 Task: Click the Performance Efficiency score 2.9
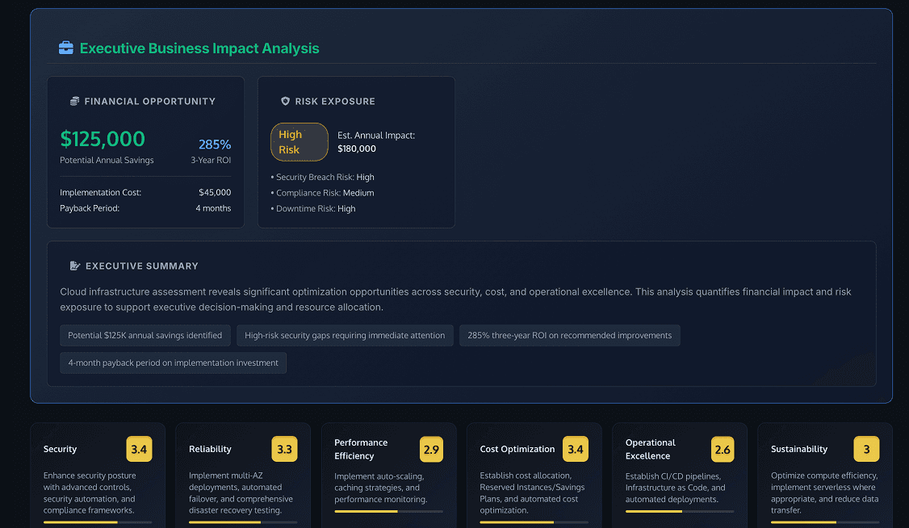pyautogui.click(x=431, y=450)
